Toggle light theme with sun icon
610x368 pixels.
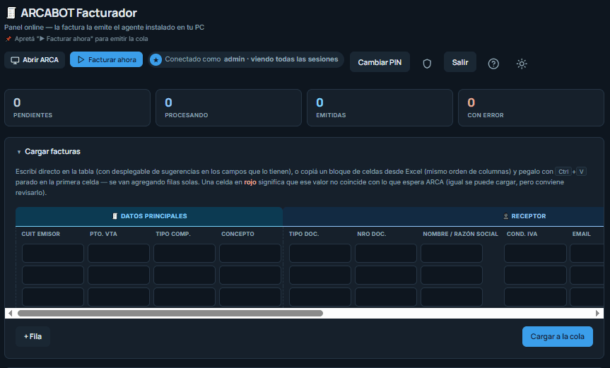pyautogui.click(x=522, y=64)
